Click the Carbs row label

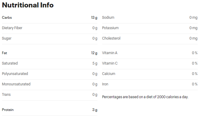tap(7, 18)
